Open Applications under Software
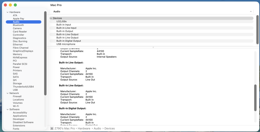 pyautogui.click(x=20, y=116)
